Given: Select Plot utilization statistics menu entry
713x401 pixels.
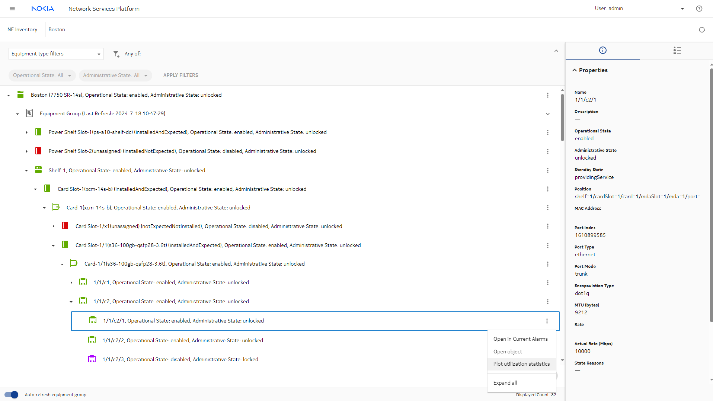Looking at the screenshot, I should [x=521, y=364].
